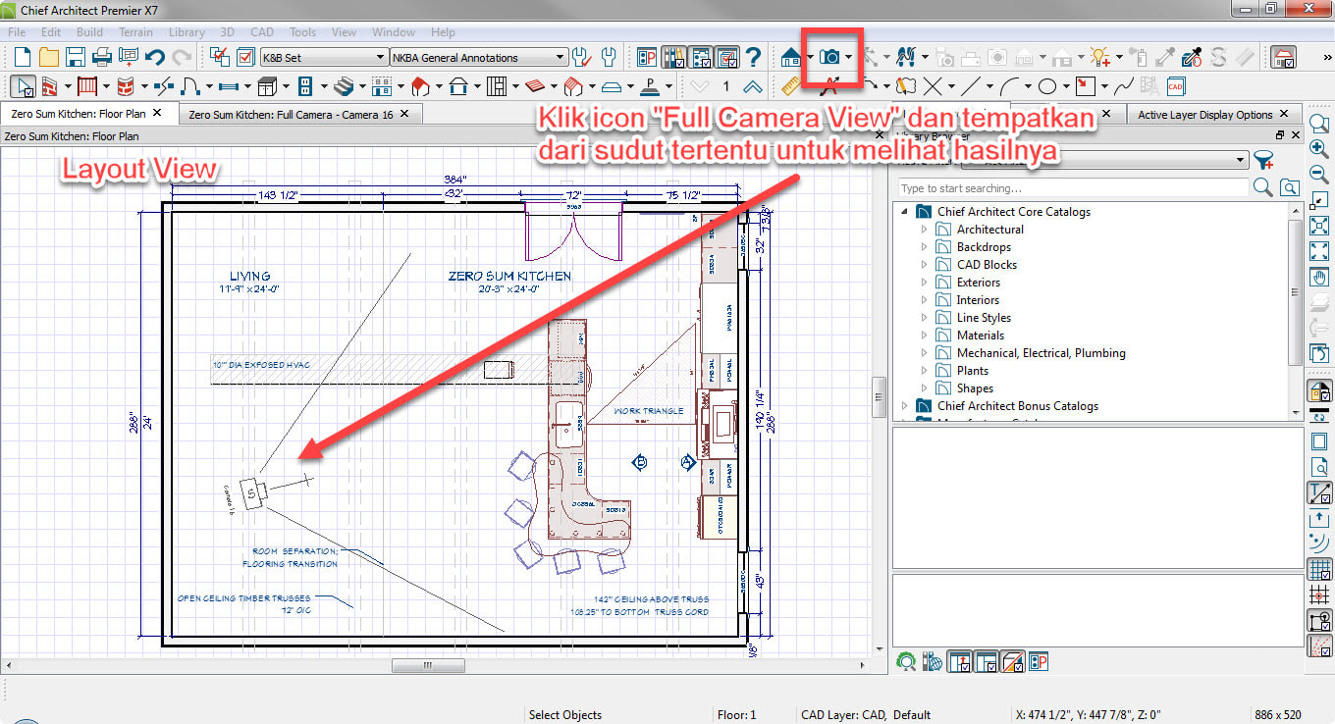Save the plan using the floppy disk icon
Image resolution: width=1335 pixels, height=724 pixels.
coord(75,57)
